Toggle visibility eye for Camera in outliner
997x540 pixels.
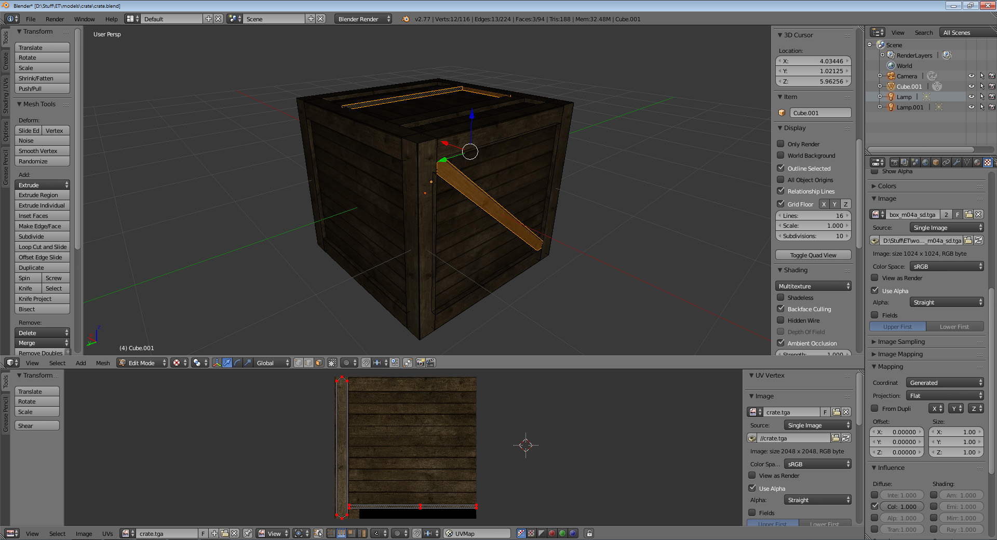coord(971,76)
